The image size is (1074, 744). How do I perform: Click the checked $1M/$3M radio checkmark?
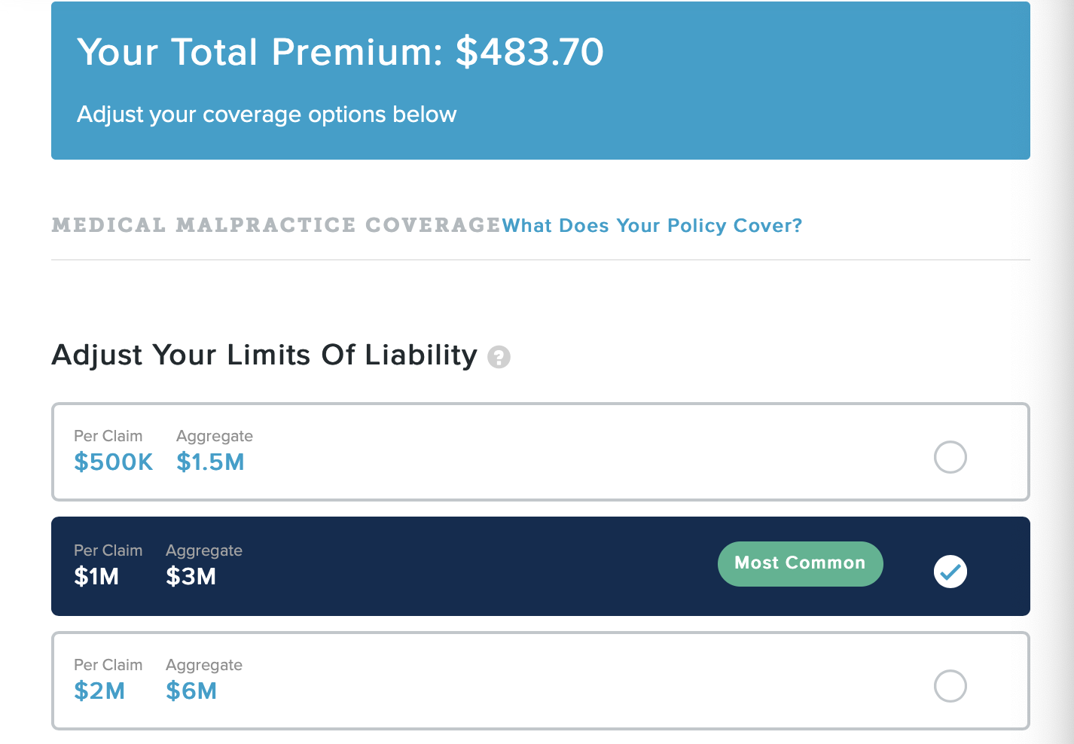(950, 572)
